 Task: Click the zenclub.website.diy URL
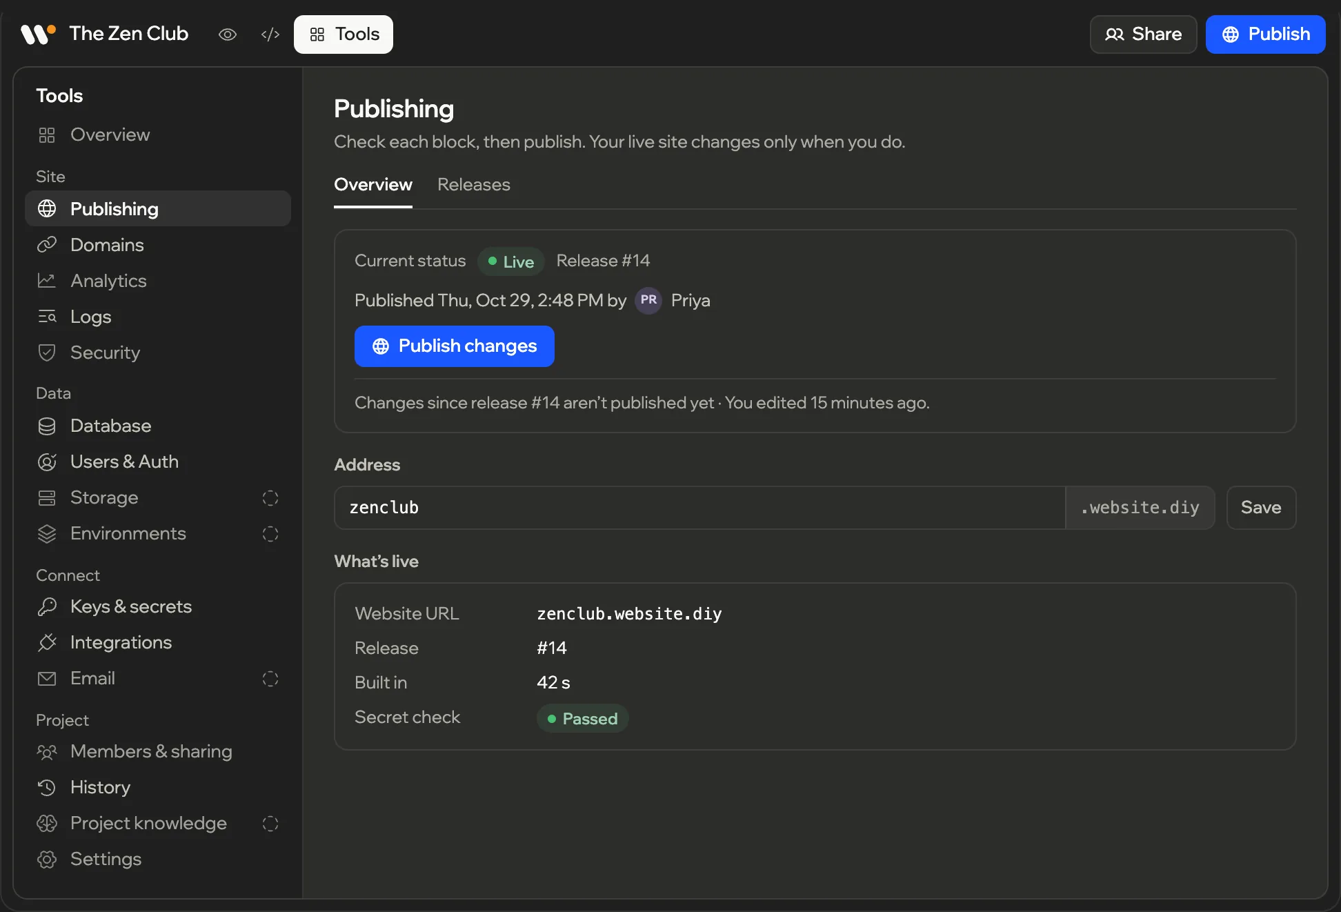629,614
